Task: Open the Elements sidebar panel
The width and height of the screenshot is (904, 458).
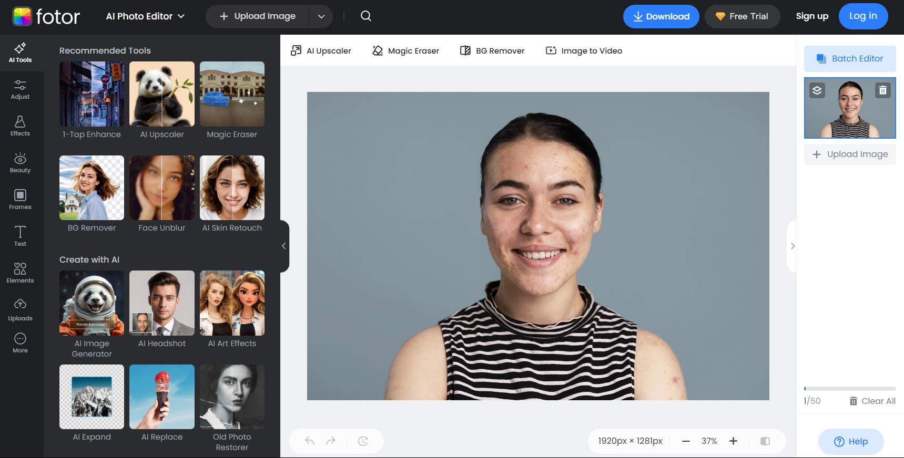Action: pyautogui.click(x=20, y=274)
